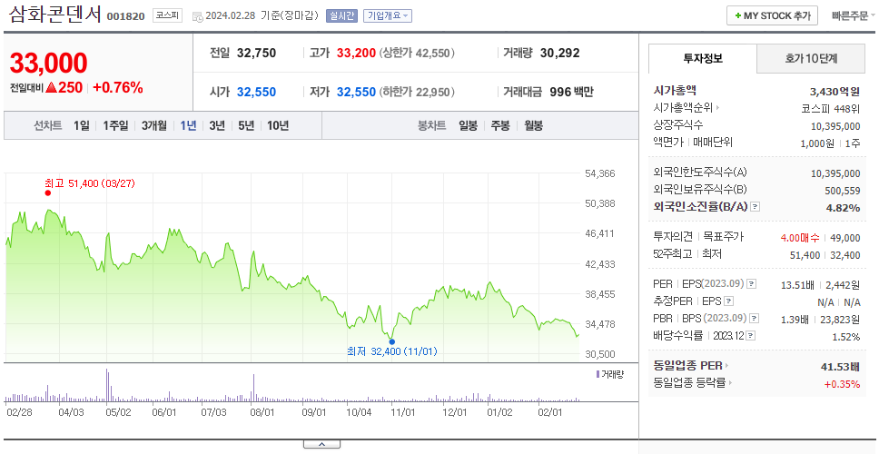The image size is (879, 454).
Task: Click the 거래량 30,292 value
Action: 560,54
